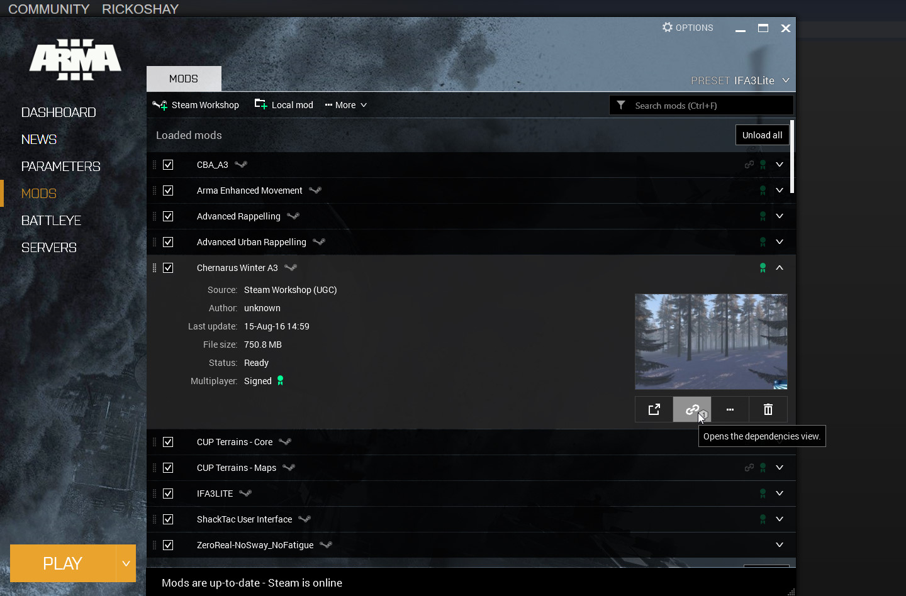Uncheck the CUP Terrains - Maps checkbox
The image size is (906, 596).
tap(168, 468)
